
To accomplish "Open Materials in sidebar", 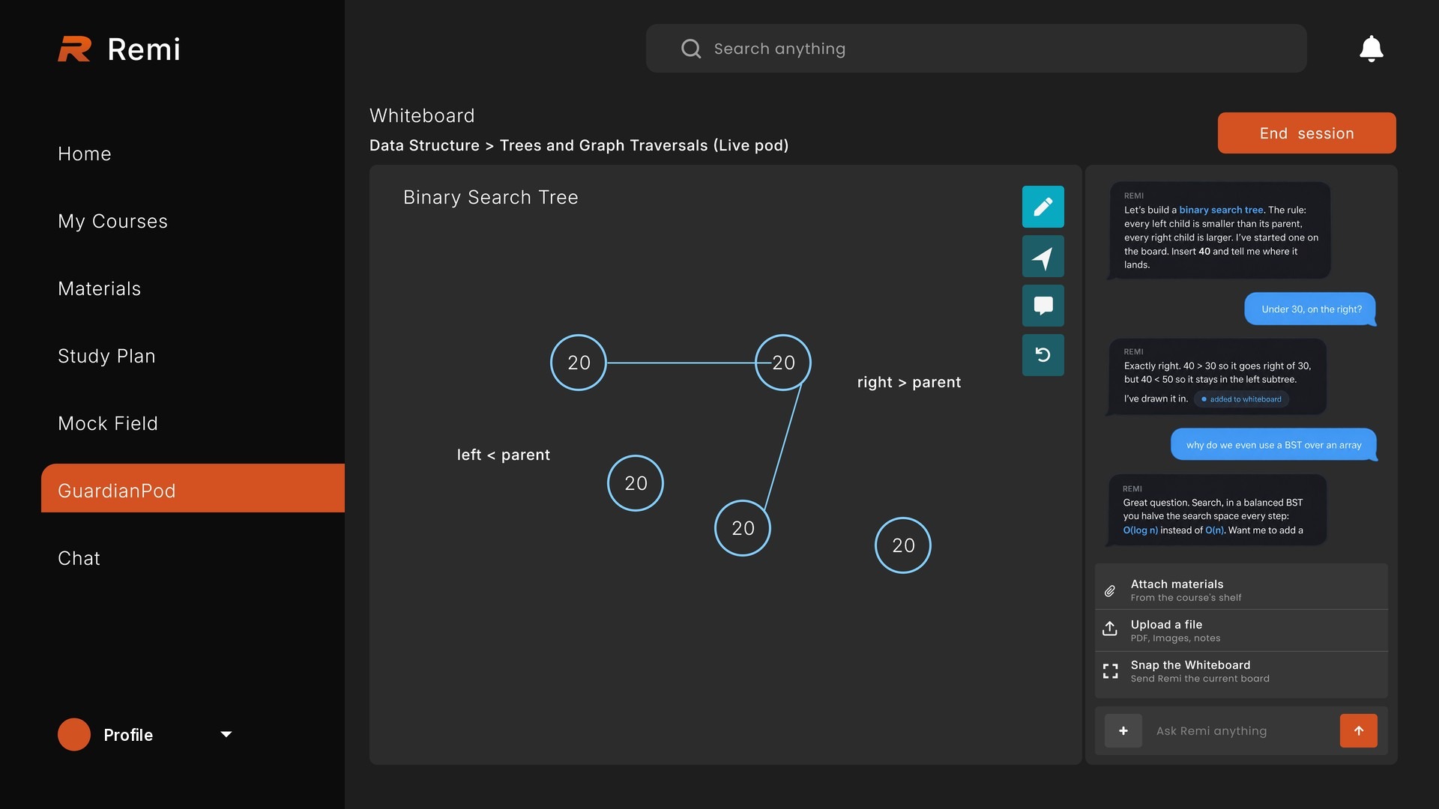I will (99, 289).
